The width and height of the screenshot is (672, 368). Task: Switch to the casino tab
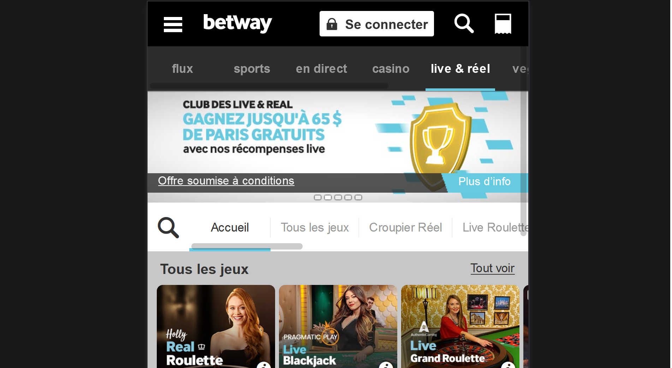tap(391, 69)
